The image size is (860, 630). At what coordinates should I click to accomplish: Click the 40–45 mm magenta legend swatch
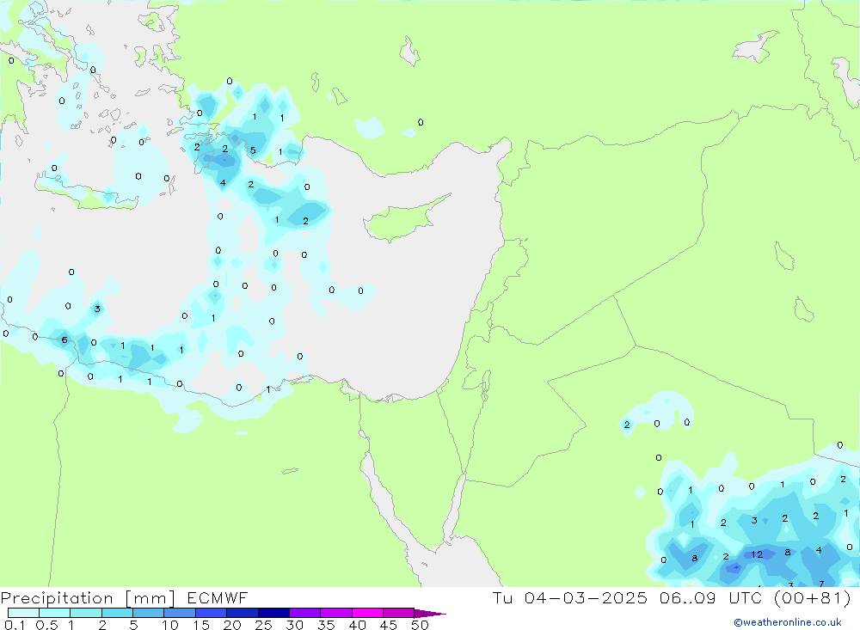click(367, 613)
